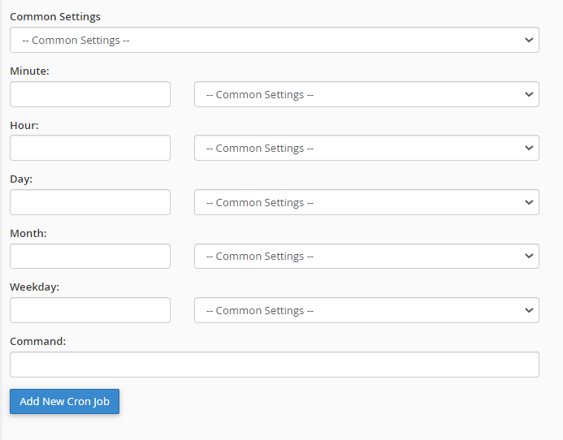The image size is (563, 440).
Task: Expand the Hour common settings dropdown
Action: click(x=366, y=148)
